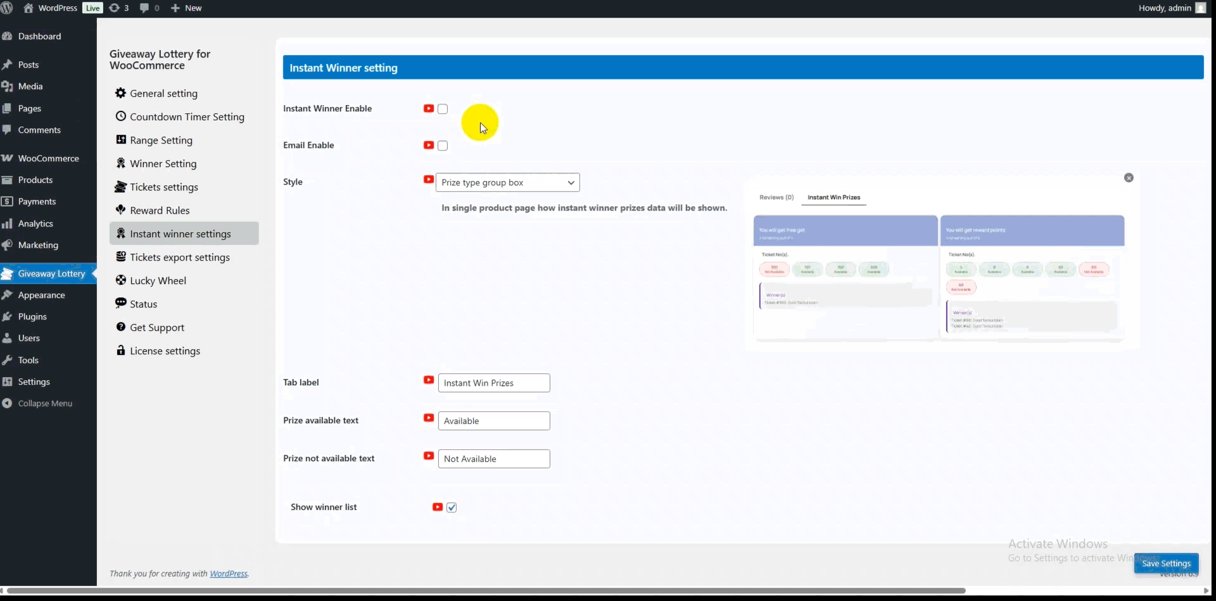
Task: Play video help for Style option
Action: [x=429, y=180]
